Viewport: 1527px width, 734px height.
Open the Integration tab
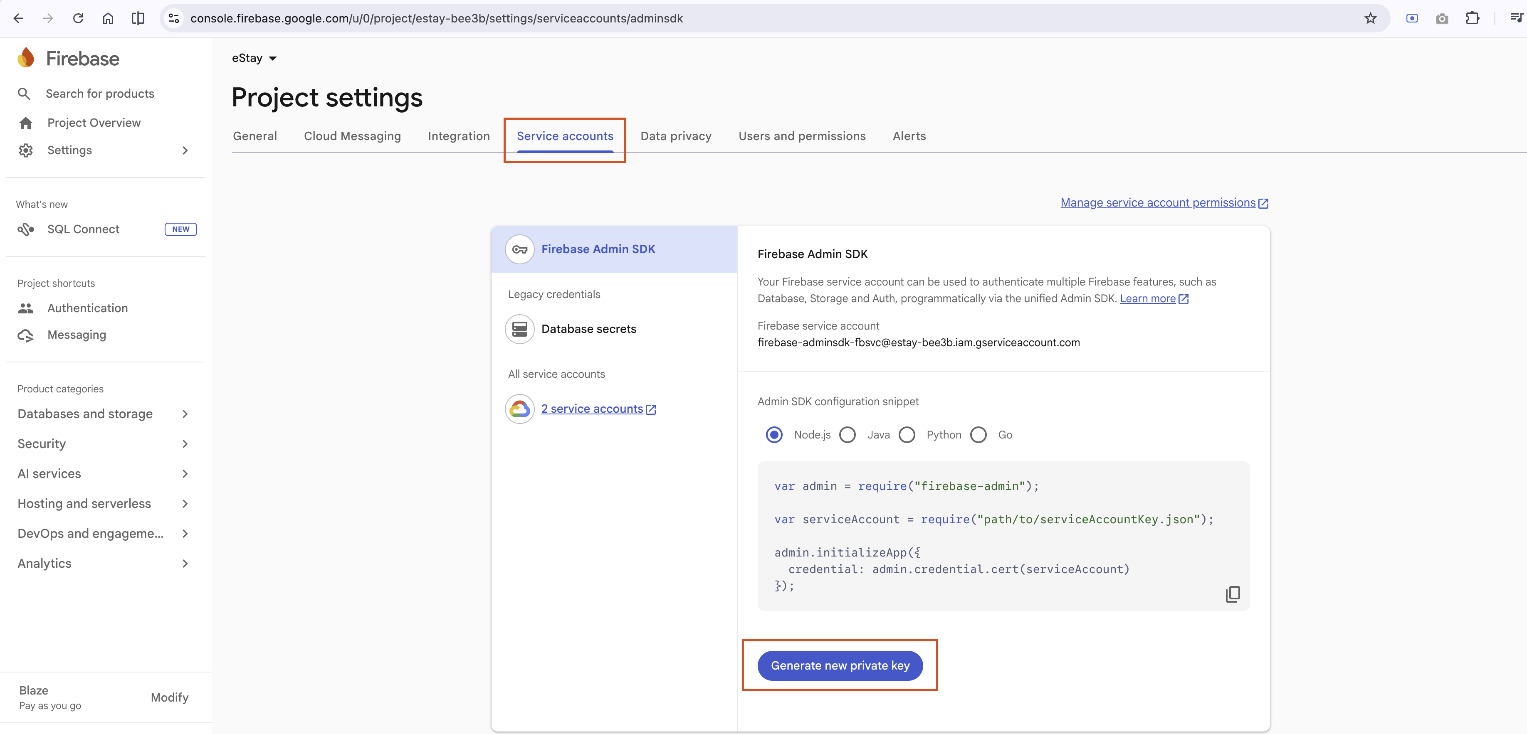click(459, 136)
